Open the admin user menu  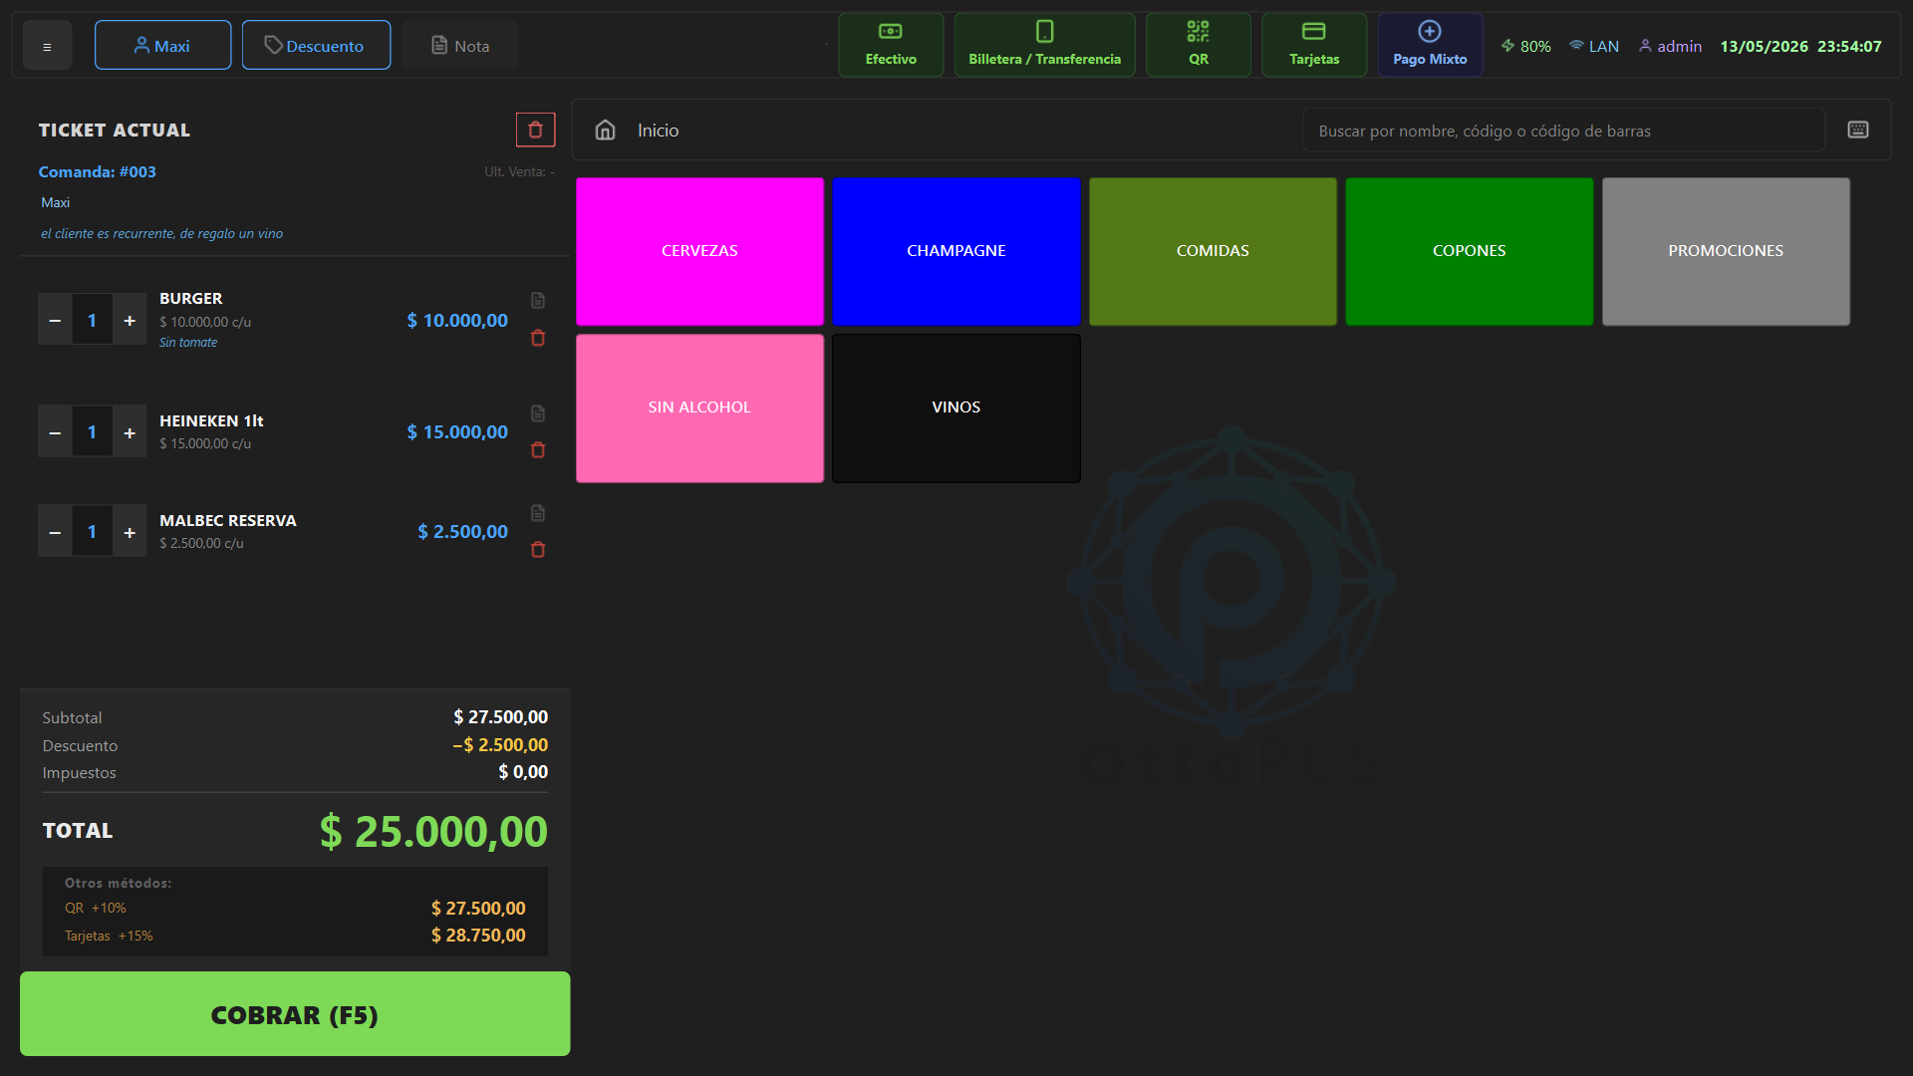click(1670, 46)
